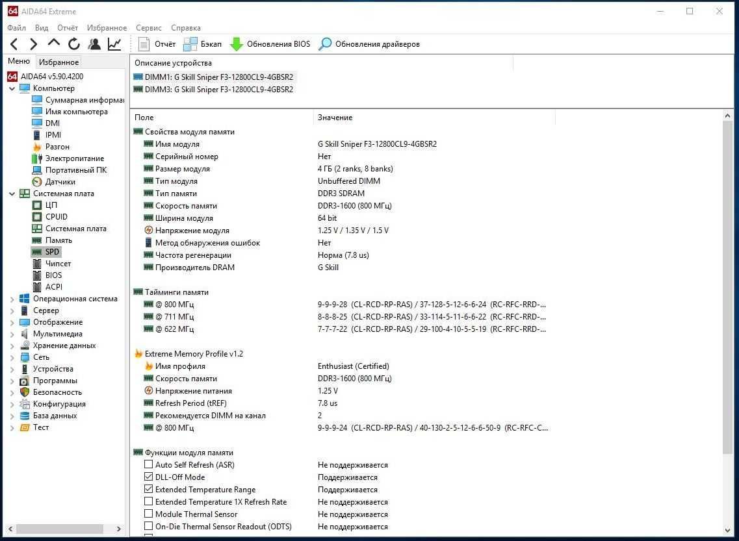Open the BIOS tree item
This screenshot has width=739, height=541.
point(53,275)
